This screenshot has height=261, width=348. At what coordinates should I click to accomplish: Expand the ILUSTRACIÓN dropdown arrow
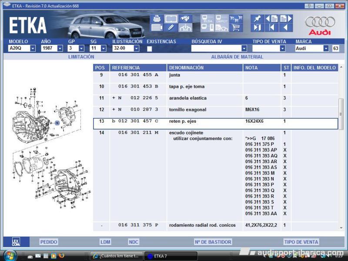137,48
